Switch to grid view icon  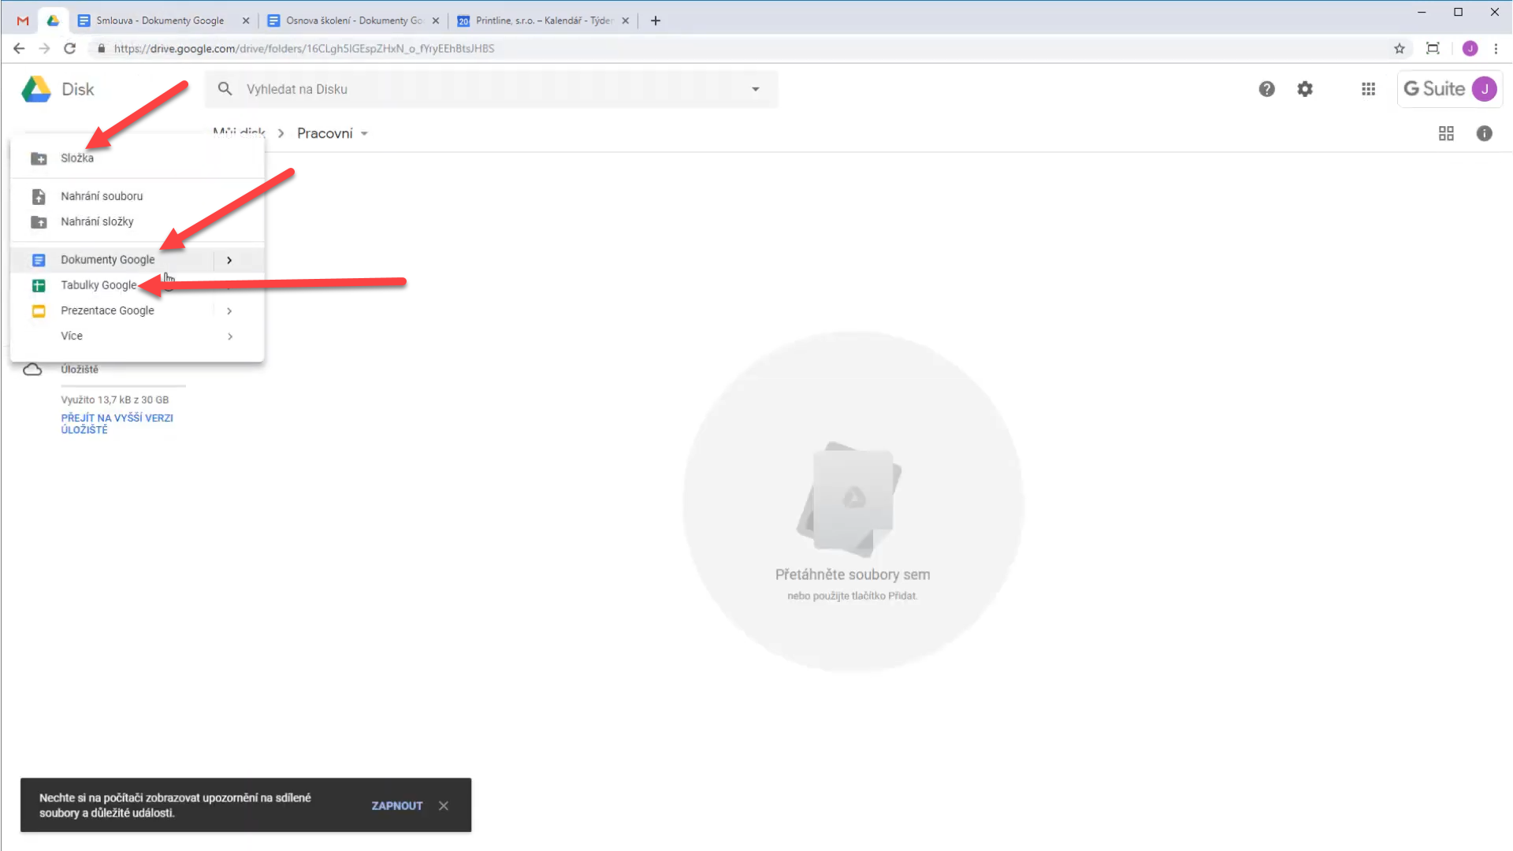pos(1447,133)
